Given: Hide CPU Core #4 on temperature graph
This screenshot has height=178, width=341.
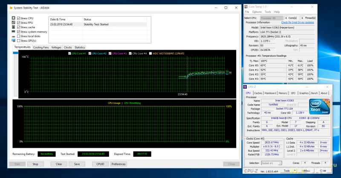Looking at the screenshot, I should (x=130, y=54).
